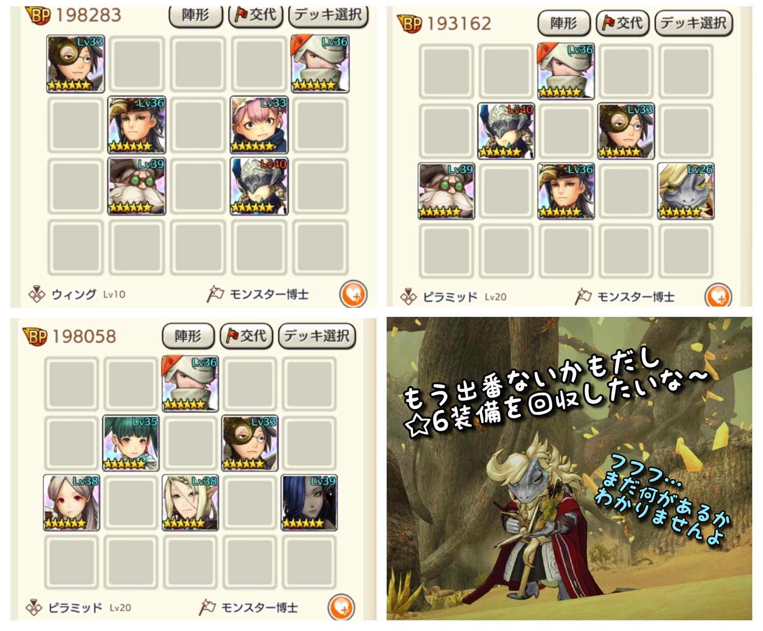Click 交代 flag button in BP 193162 deck
Viewport: 763px width, 631px height.
[623, 23]
